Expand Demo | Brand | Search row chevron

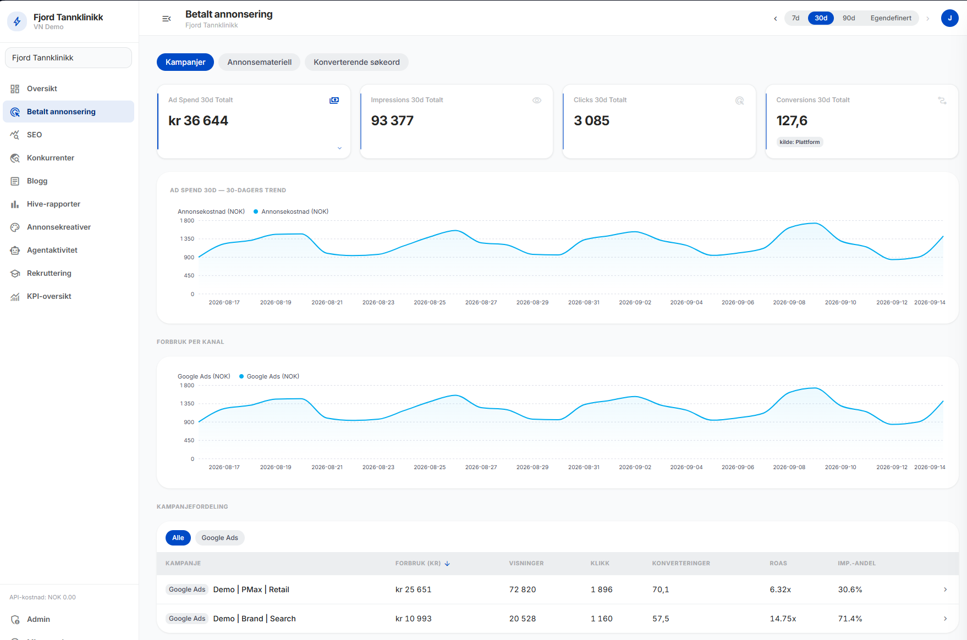(x=945, y=619)
